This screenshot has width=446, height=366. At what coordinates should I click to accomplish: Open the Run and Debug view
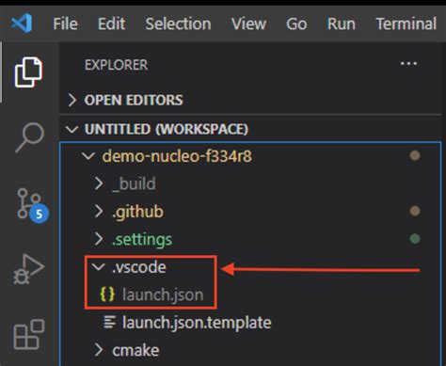coord(28,269)
